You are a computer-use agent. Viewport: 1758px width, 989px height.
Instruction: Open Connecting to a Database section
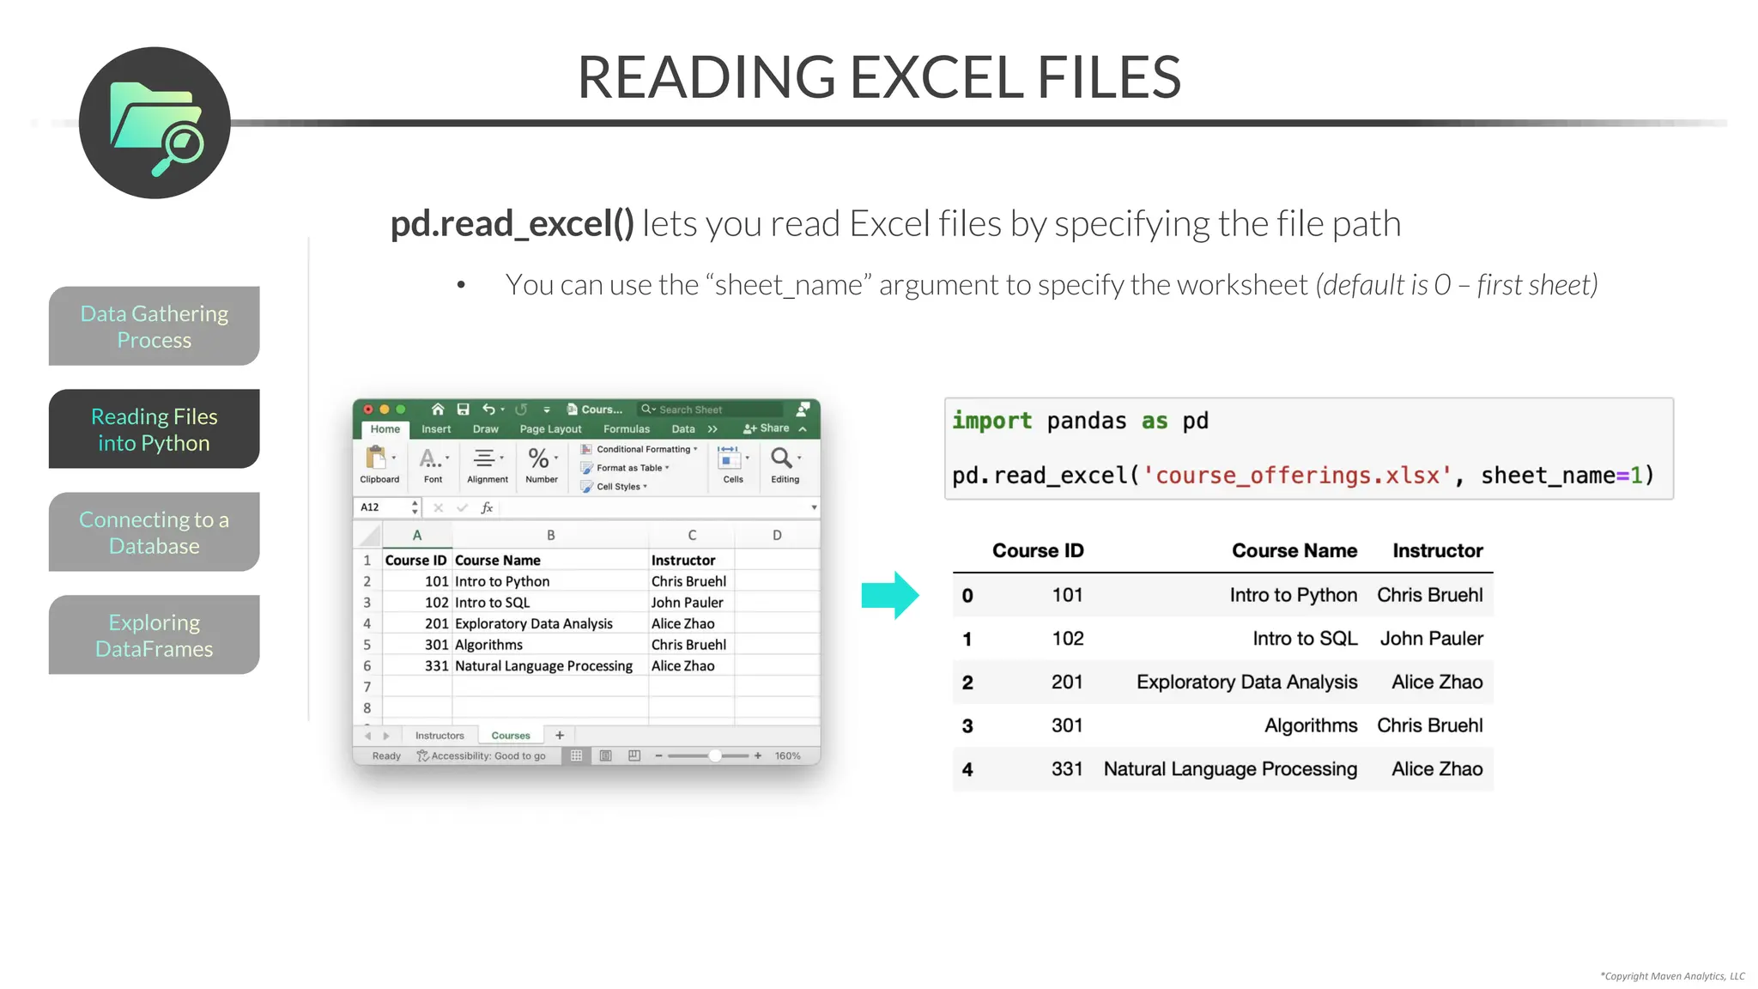155,532
